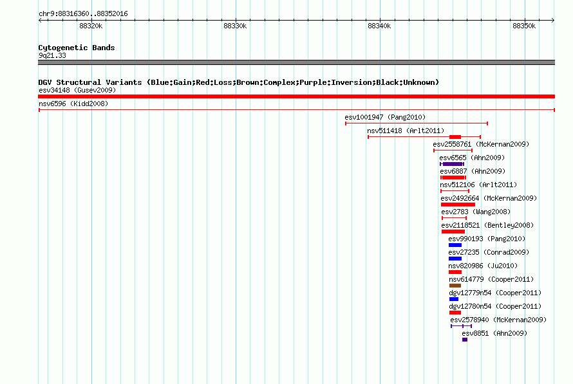
Task: Select the red esv2492664 loss bar
Action: pyautogui.click(x=458, y=205)
